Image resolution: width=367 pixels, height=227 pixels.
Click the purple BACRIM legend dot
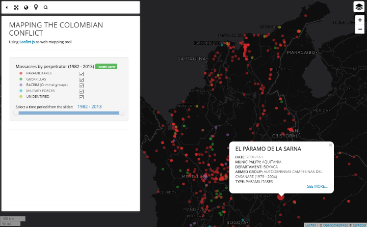click(x=21, y=85)
